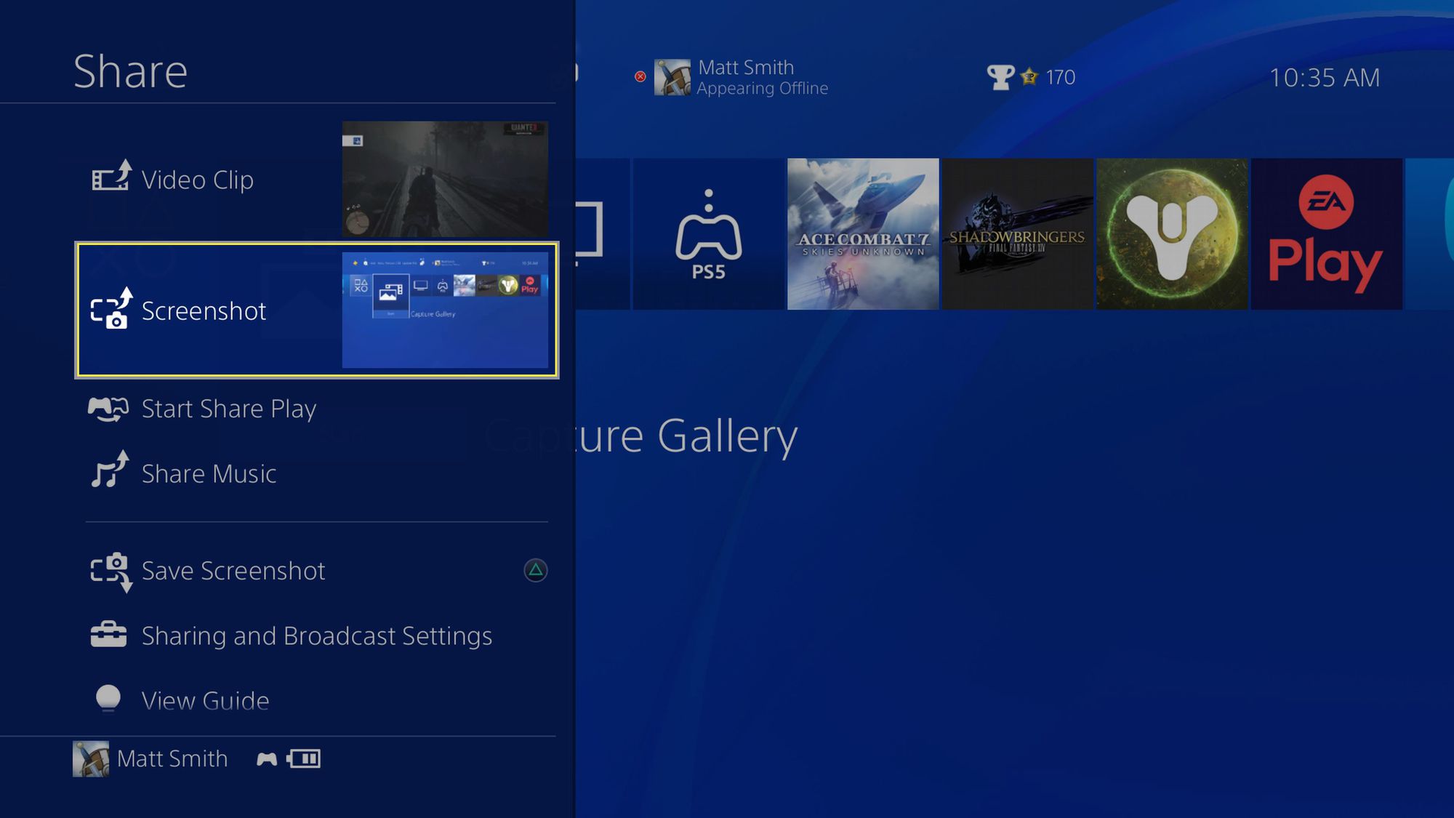Open Sharing and Broadcast Settings
The image size is (1454, 818).
(316, 634)
